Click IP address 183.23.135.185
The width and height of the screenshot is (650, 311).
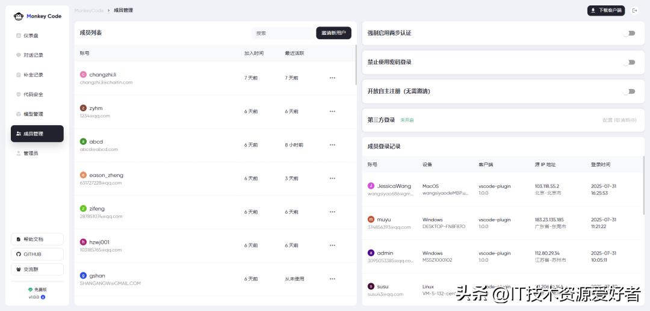(x=549, y=220)
